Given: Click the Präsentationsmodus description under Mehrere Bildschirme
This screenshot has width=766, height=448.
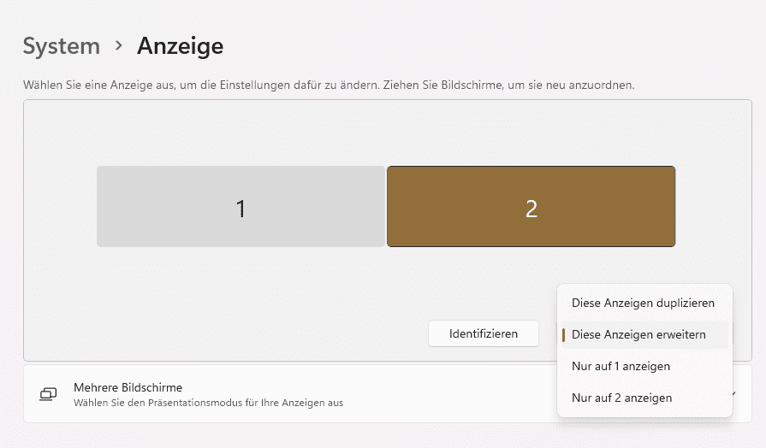Looking at the screenshot, I should click(x=209, y=403).
